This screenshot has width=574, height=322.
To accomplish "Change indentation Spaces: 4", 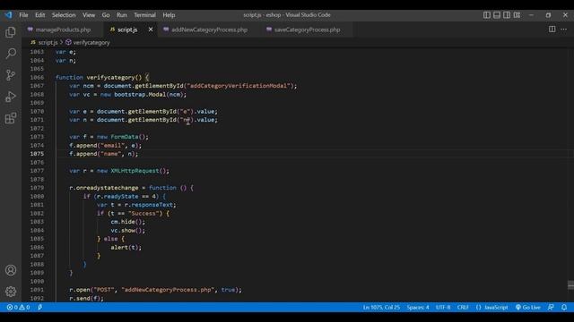I will coord(418,308).
